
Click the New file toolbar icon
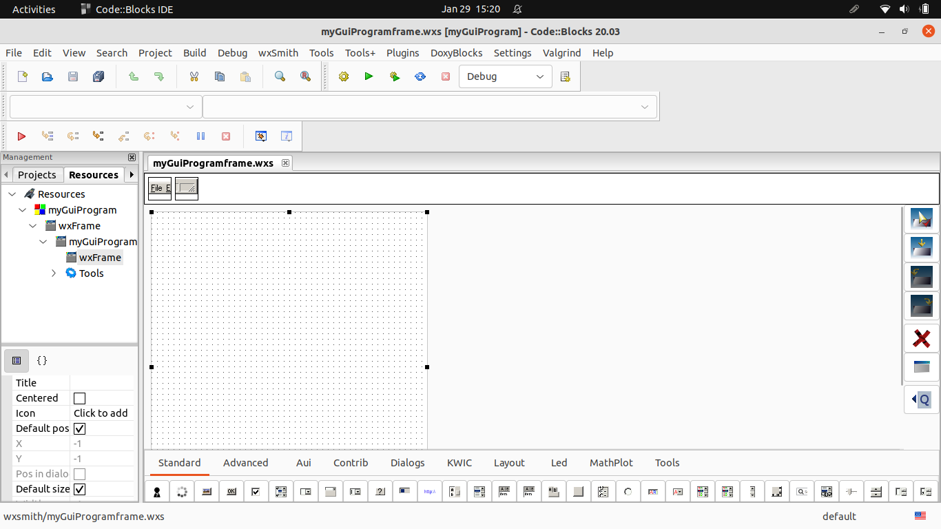tap(22, 76)
